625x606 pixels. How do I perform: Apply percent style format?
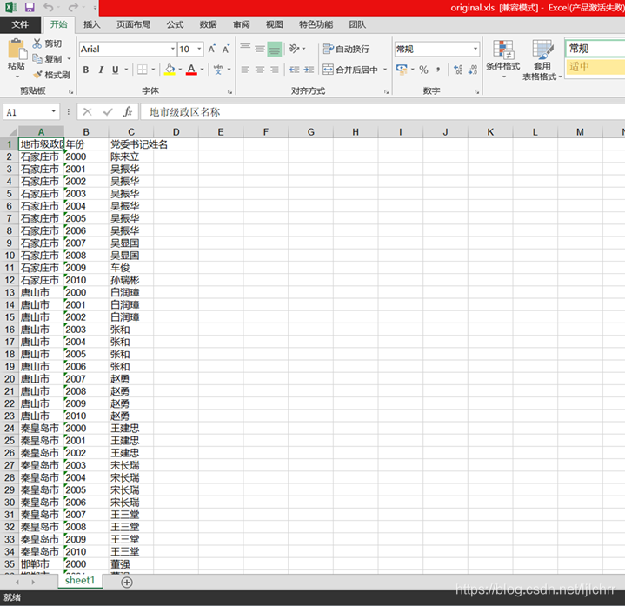[423, 70]
